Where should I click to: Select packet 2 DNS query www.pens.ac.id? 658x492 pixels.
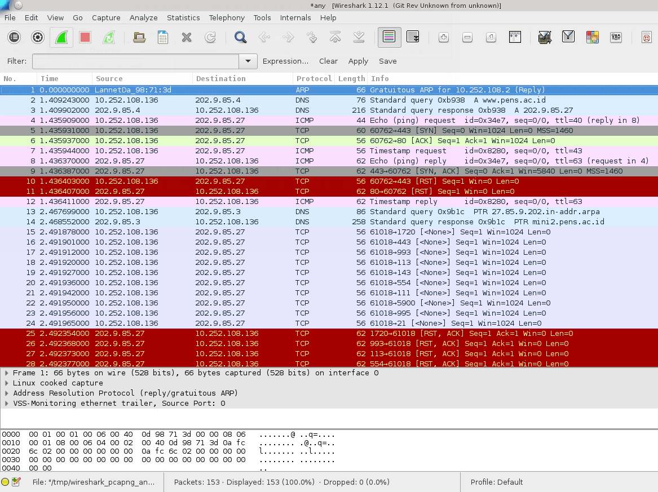(329, 100)
